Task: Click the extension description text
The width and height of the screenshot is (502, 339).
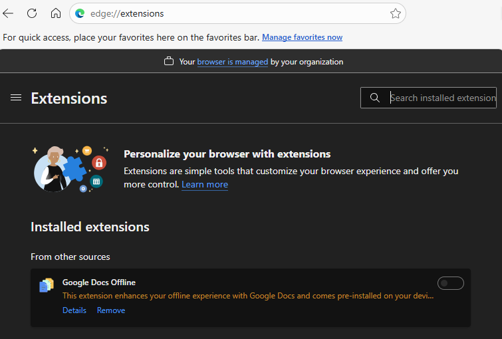Action: [x=248, y=296]
